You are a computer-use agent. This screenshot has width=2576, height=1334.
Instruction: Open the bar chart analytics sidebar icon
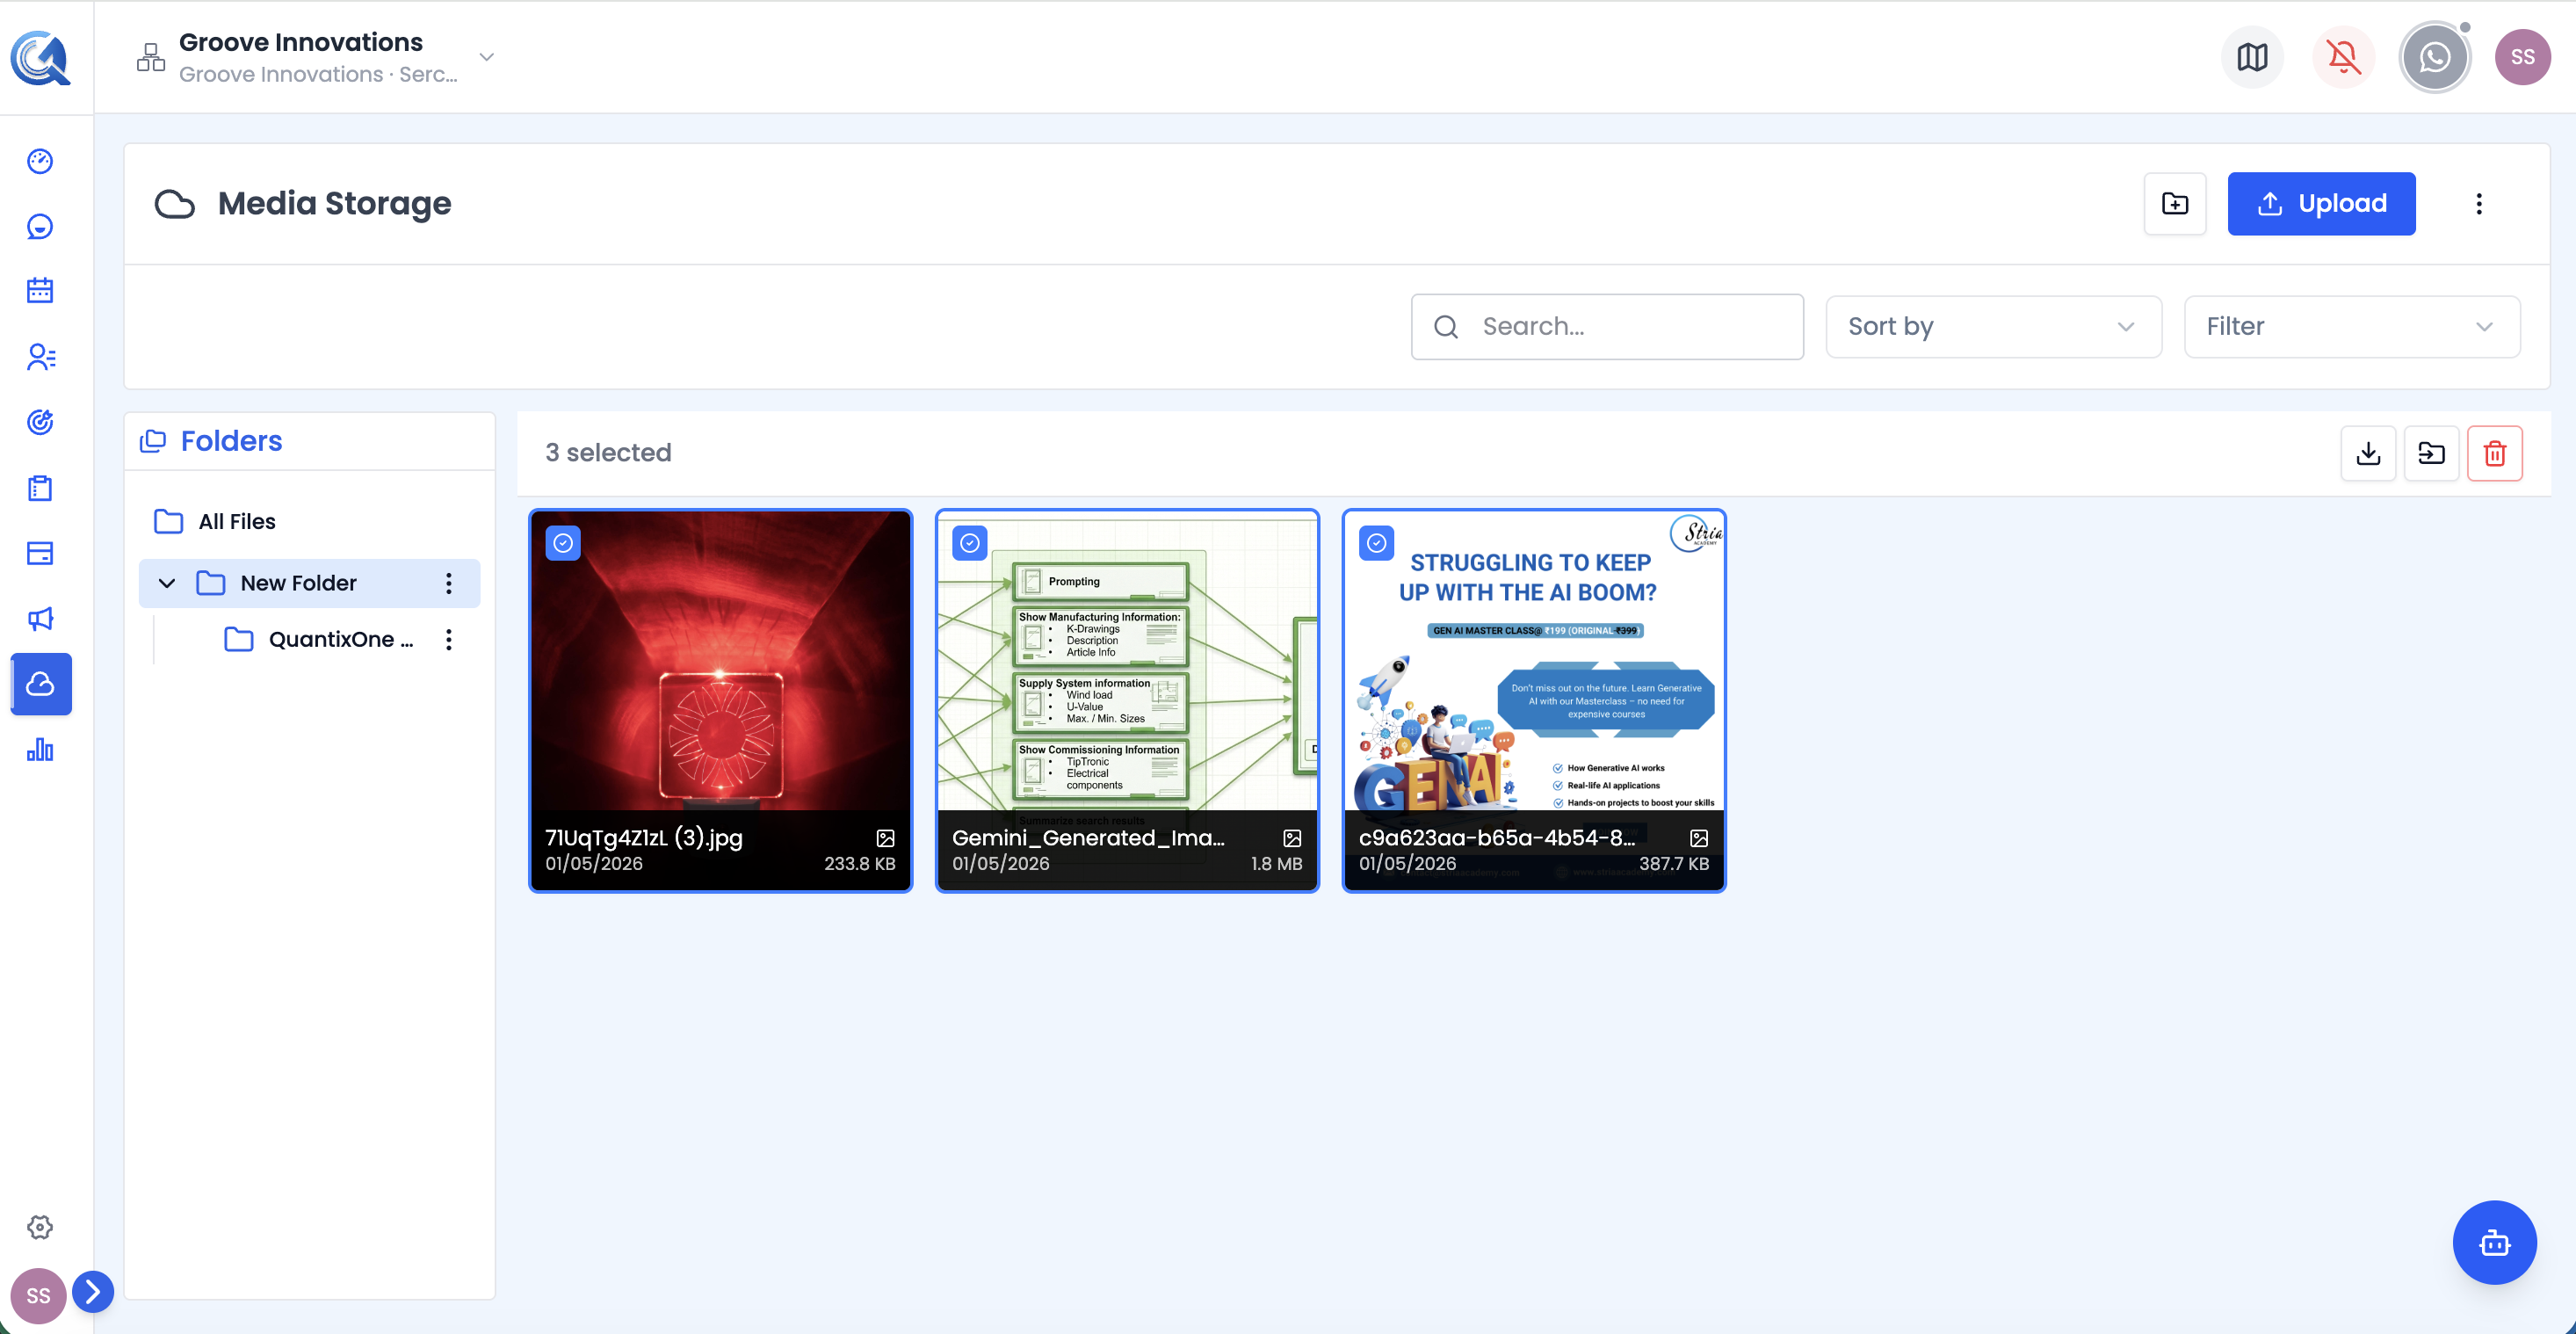[x=40, y=750]
